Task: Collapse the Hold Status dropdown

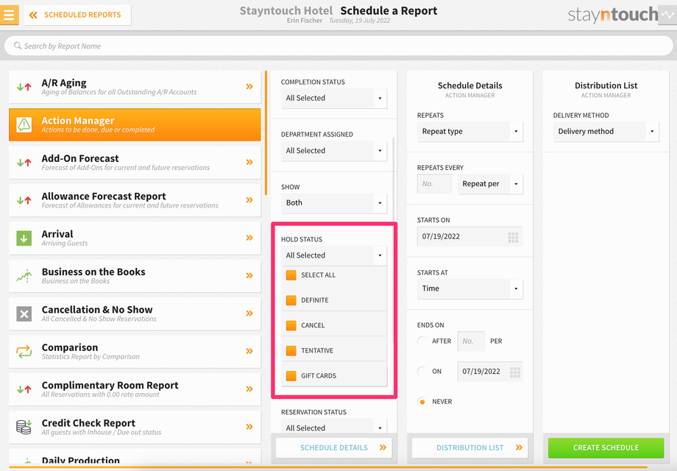Action: [x=334, y=255]
